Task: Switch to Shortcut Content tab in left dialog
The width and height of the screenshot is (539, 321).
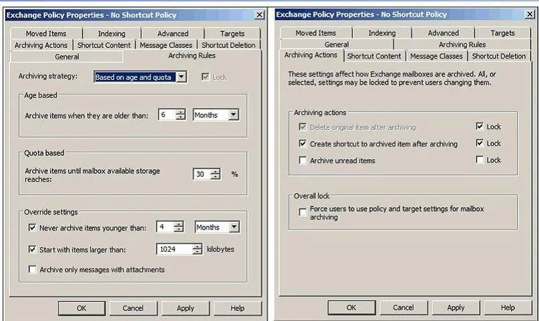Action: tap(104, 45)
